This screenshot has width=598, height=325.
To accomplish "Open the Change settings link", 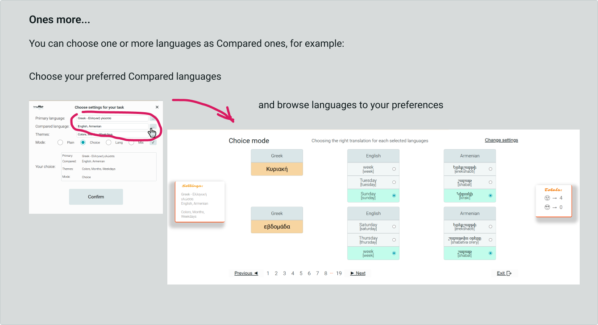I will coord(502,140).
